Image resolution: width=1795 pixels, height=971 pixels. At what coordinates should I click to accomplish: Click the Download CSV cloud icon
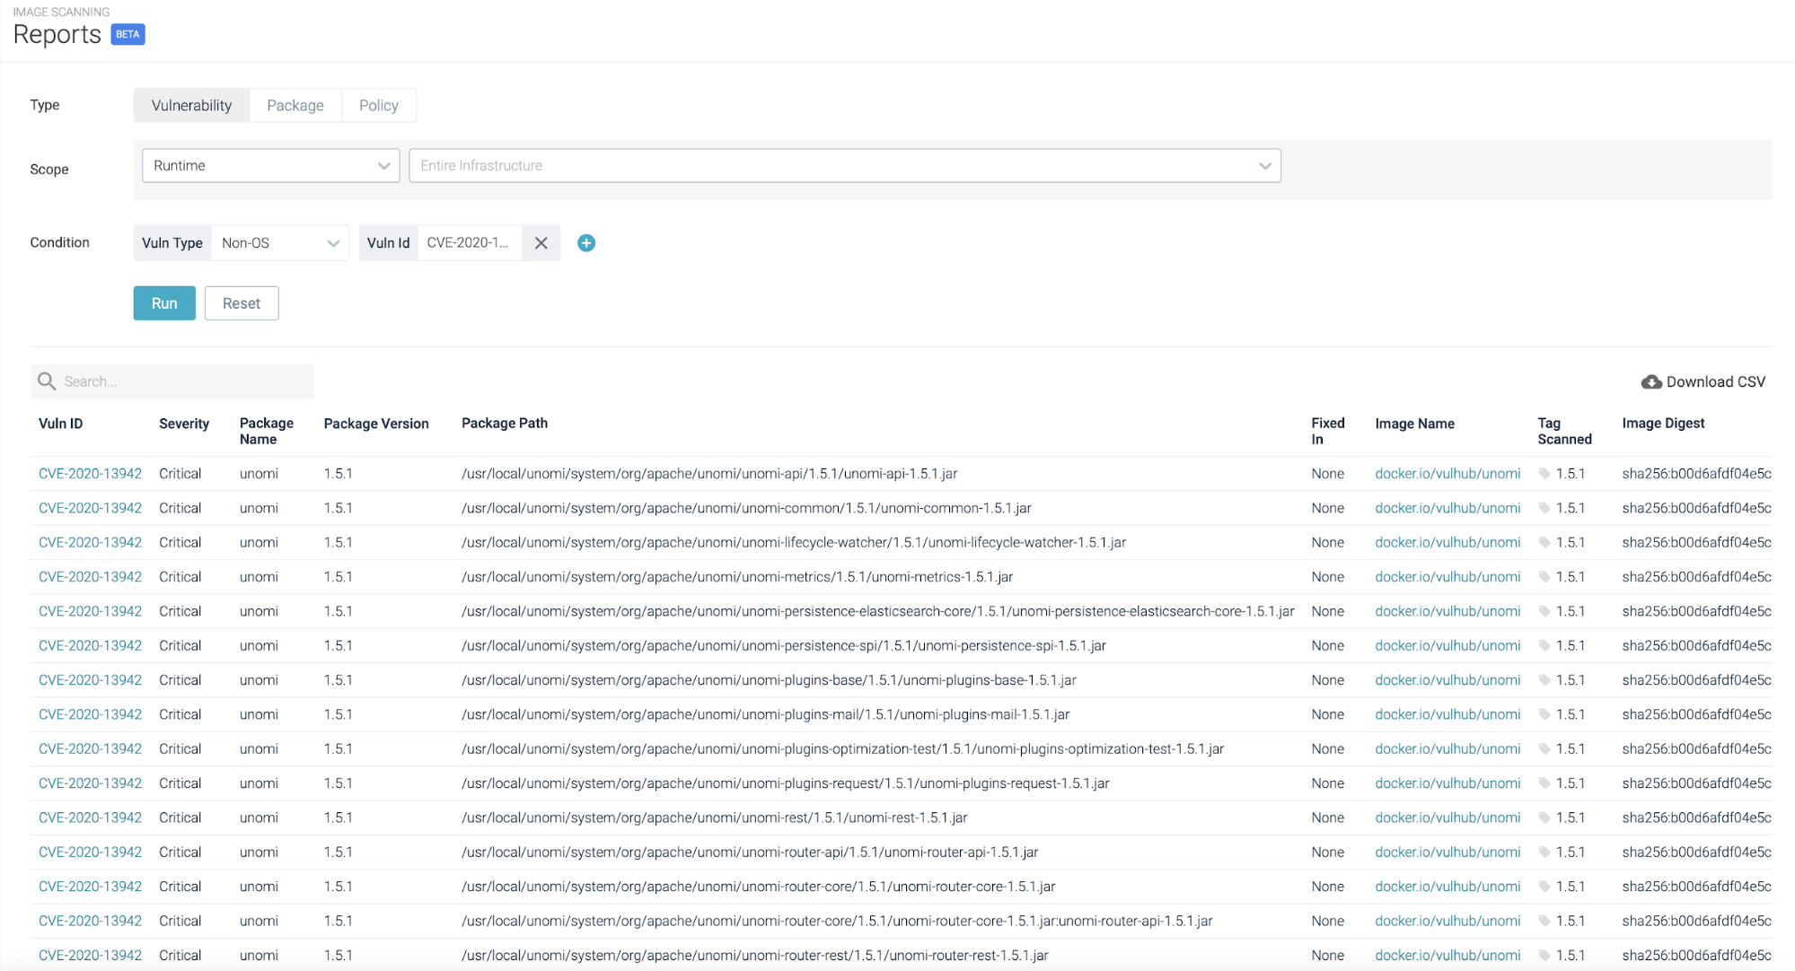click(1650, 382)
